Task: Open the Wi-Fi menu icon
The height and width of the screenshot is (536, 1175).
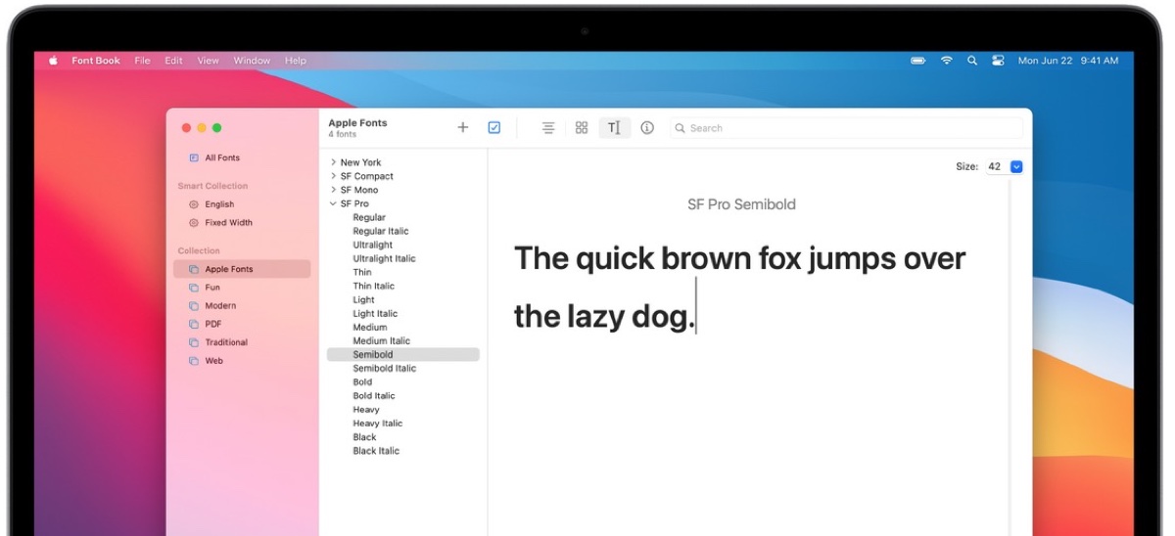Action: pos(947,61)
